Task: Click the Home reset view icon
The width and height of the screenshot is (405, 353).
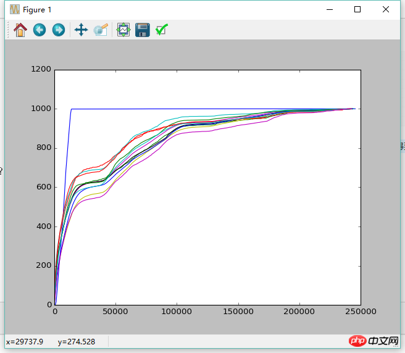Action: 20,30
